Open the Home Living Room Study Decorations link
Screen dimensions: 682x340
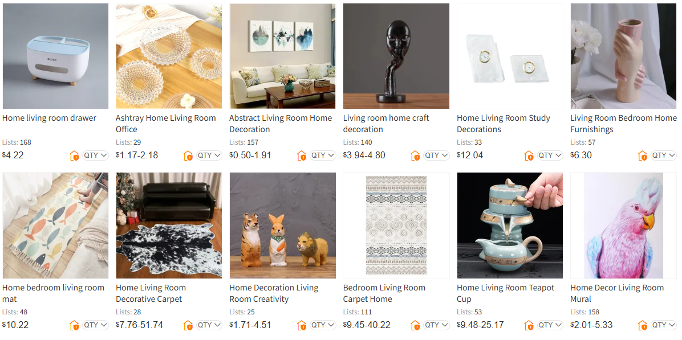[x=504, y=124]
